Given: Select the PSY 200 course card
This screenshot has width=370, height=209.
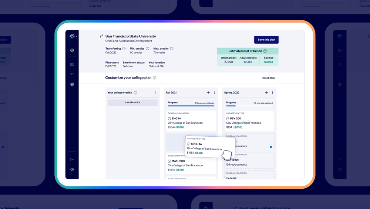Looking at the screenshot, I should pos(249,121).
